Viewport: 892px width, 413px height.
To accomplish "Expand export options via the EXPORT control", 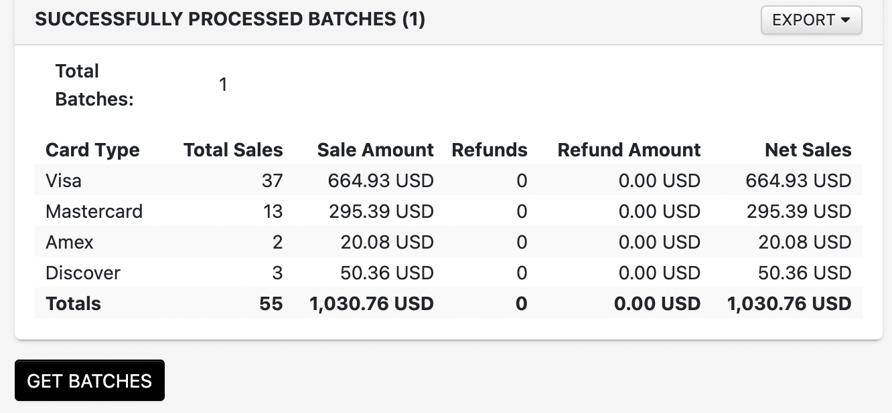I will click(x=810, y=20).
